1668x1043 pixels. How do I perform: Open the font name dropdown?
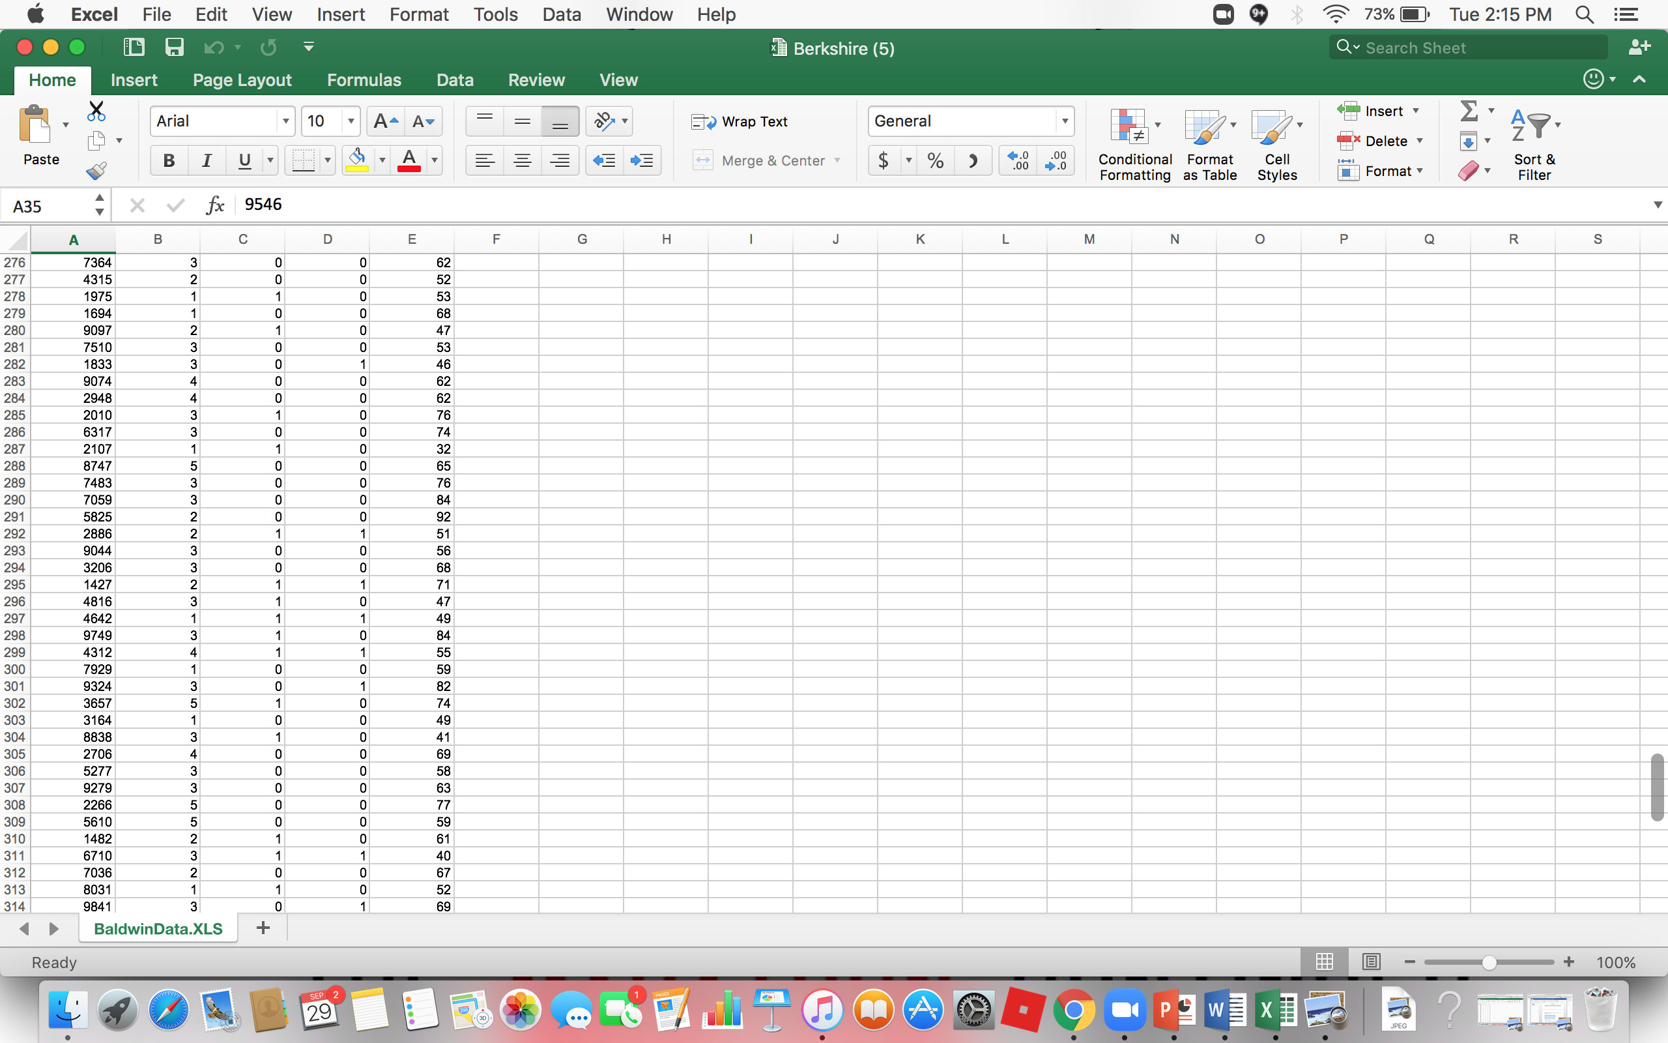[285, 121]
